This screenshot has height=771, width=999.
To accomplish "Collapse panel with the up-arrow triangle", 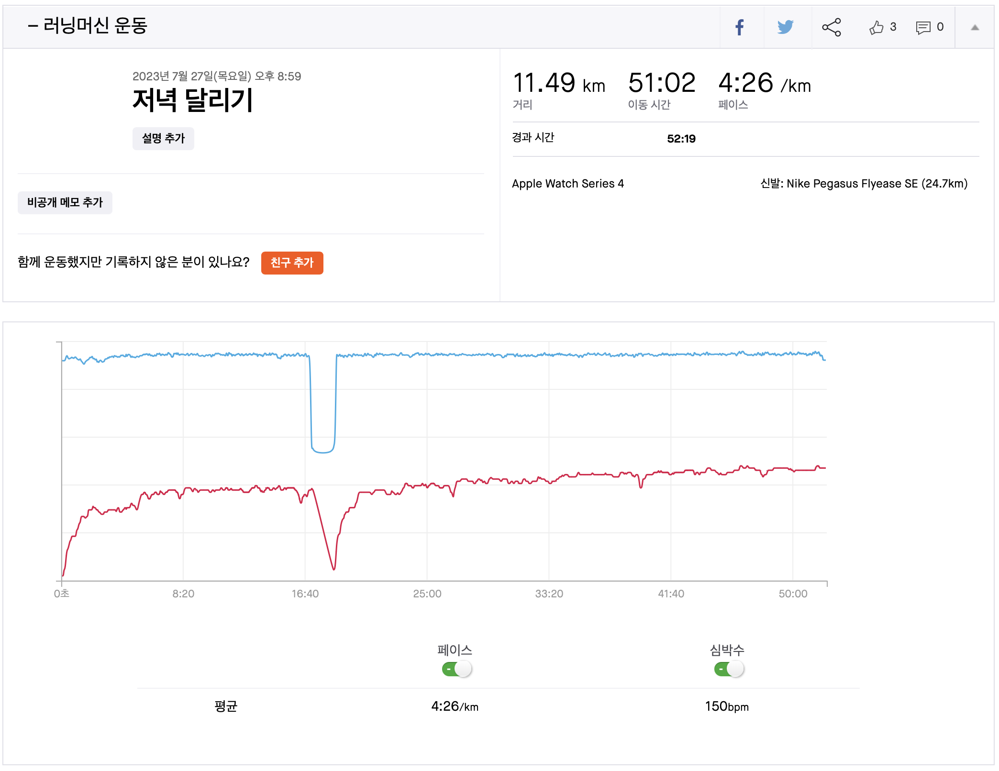I will coord(975,27).
